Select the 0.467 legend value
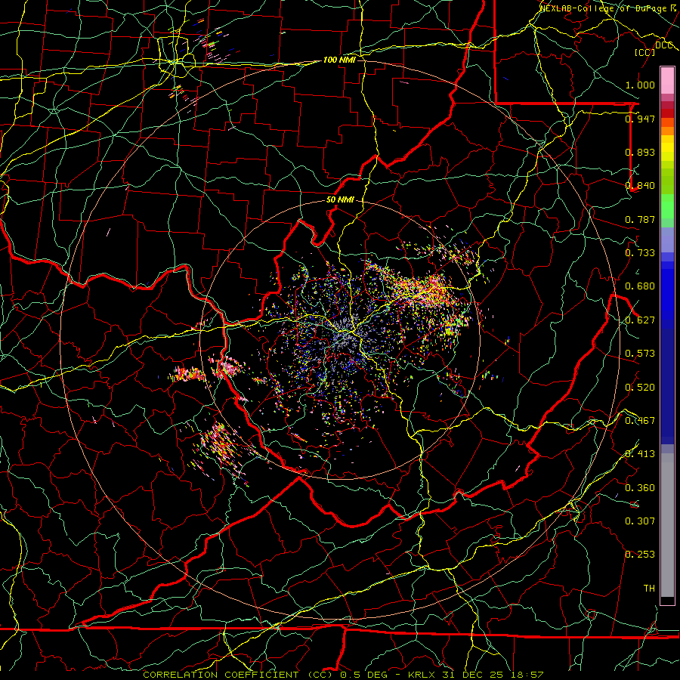Viewport: 680px width, 680px height. pyautogui.click(x=640, y=421)
